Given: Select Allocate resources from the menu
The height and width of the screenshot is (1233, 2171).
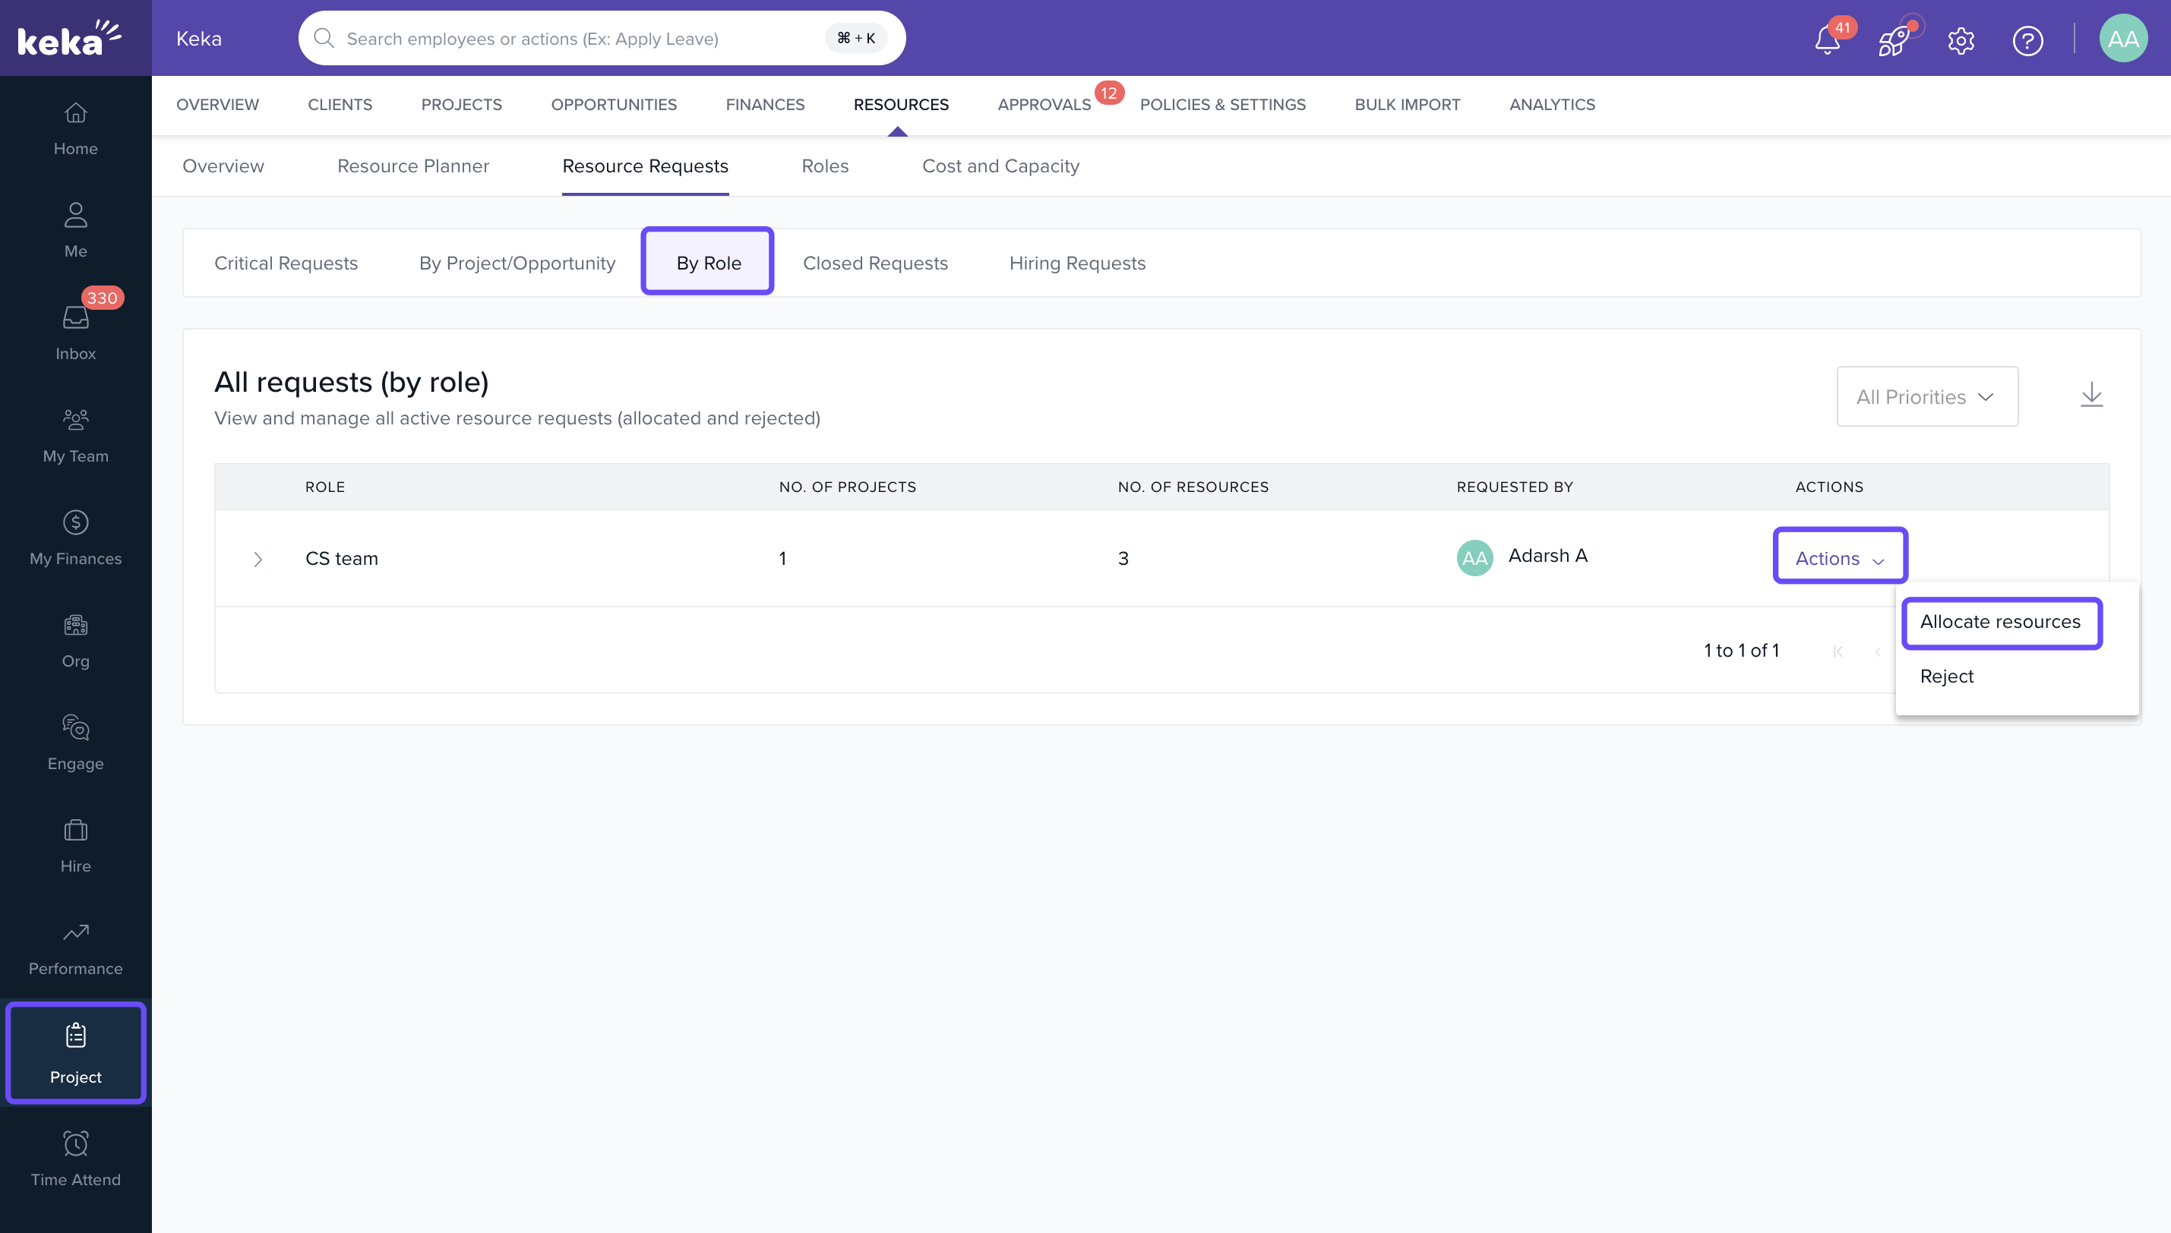Looking at the screenshot, I should point(1999,622).
